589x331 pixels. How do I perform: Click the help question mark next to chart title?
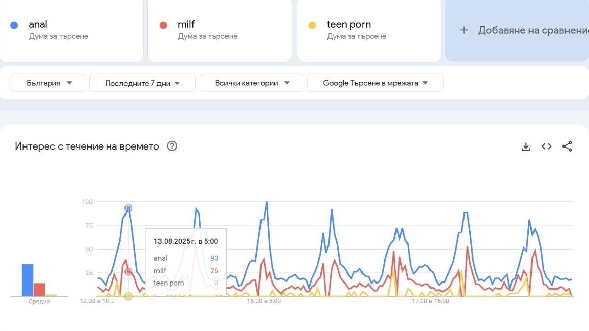click(x=172, y=146)
